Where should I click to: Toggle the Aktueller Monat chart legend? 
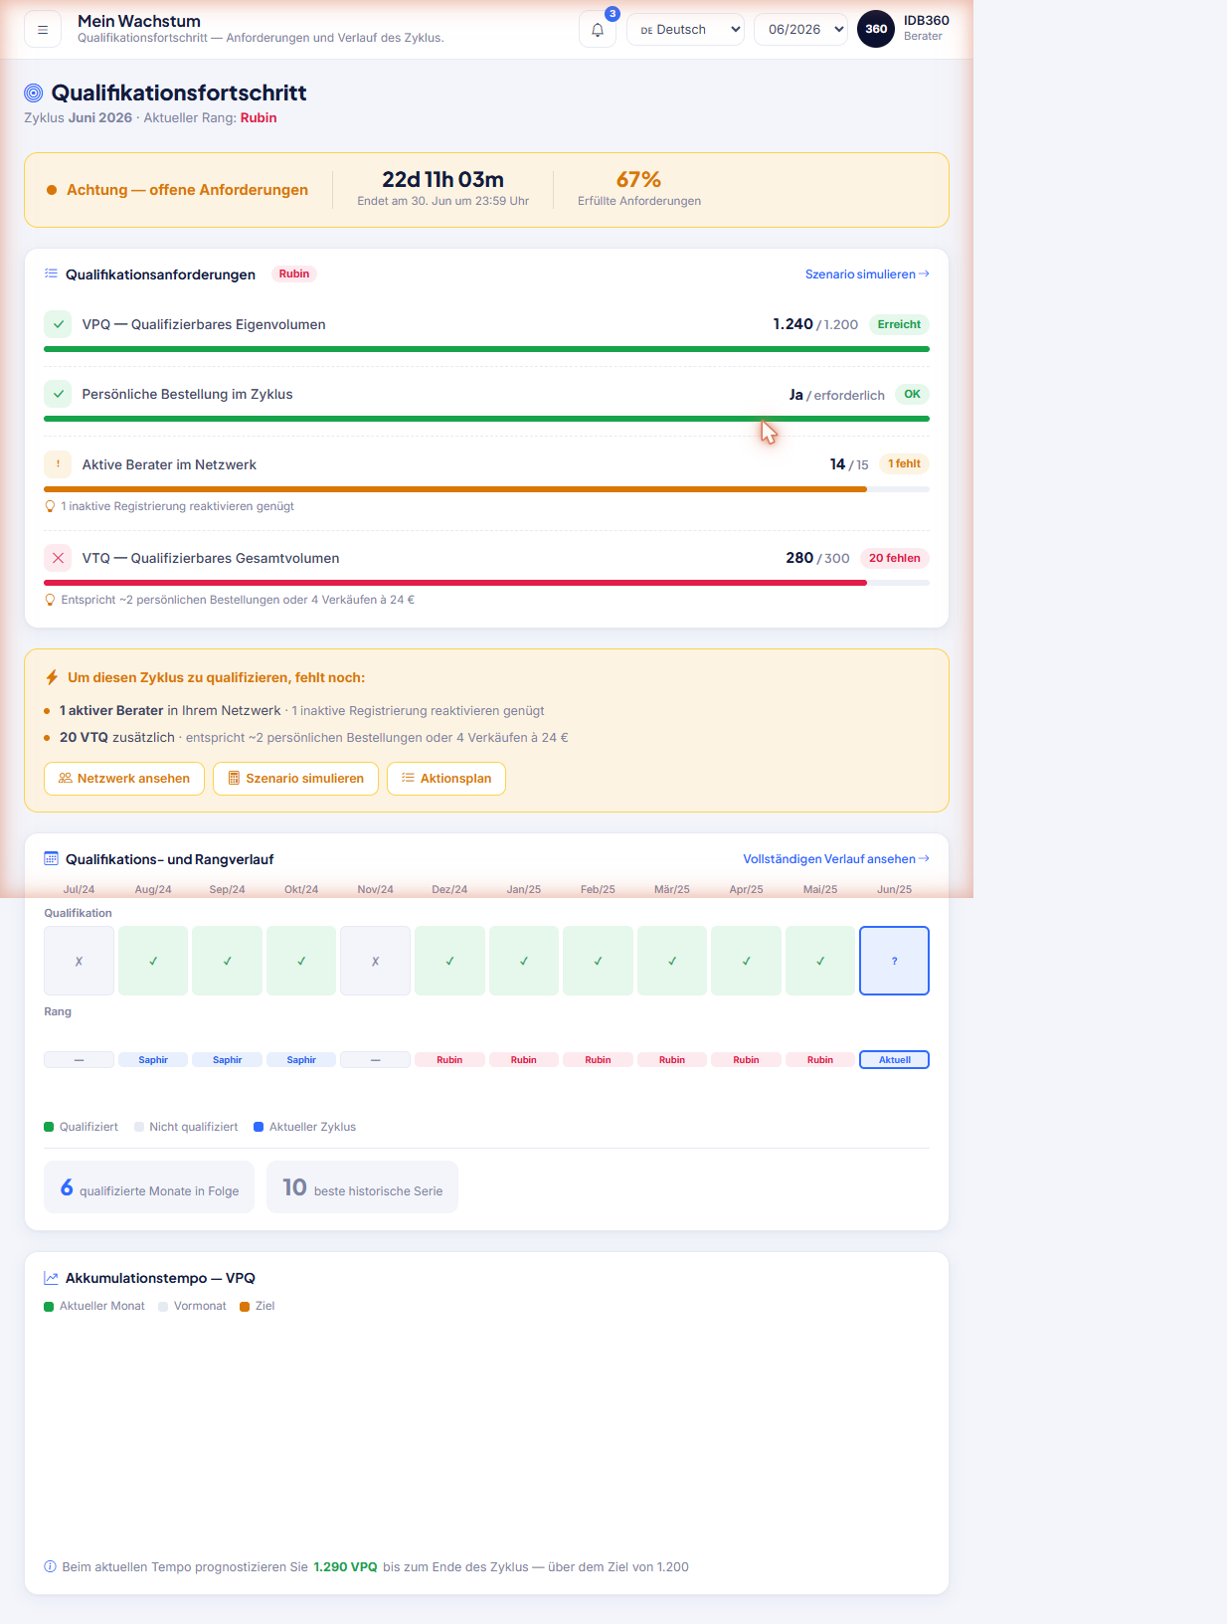click(x=94, y=1306)
